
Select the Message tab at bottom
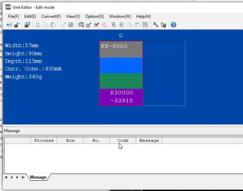coord(38,177)
